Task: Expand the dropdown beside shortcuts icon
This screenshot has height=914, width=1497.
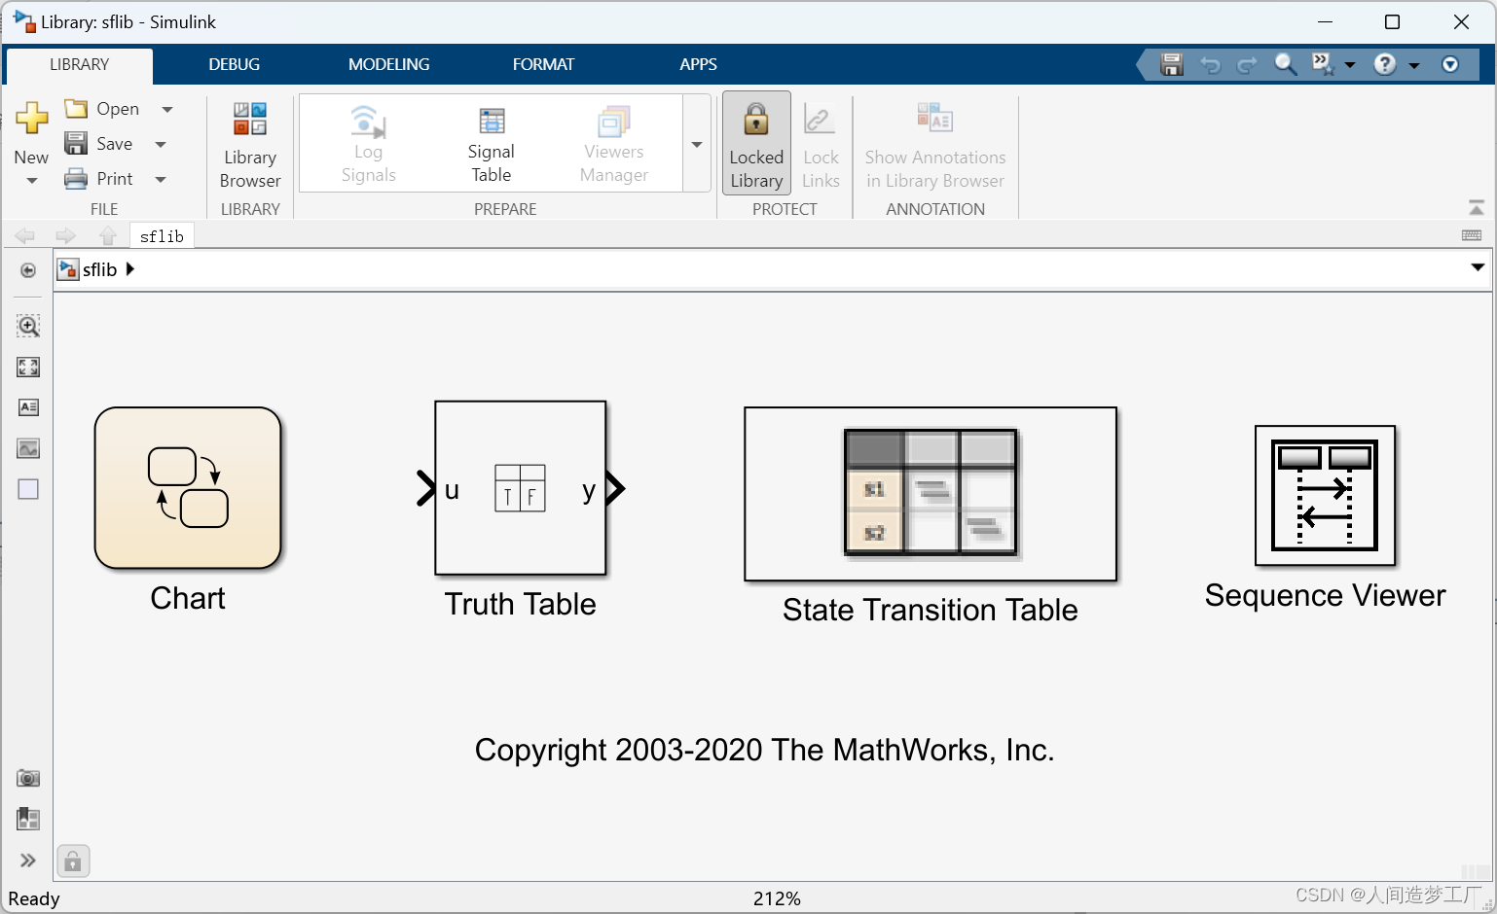Action: pyautogui.click(x=1350, y=65)
